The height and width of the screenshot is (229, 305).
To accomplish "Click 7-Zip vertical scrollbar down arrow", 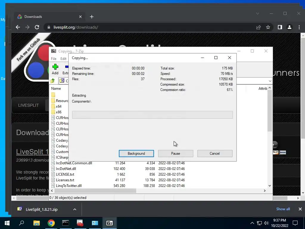I will [270, 185].
